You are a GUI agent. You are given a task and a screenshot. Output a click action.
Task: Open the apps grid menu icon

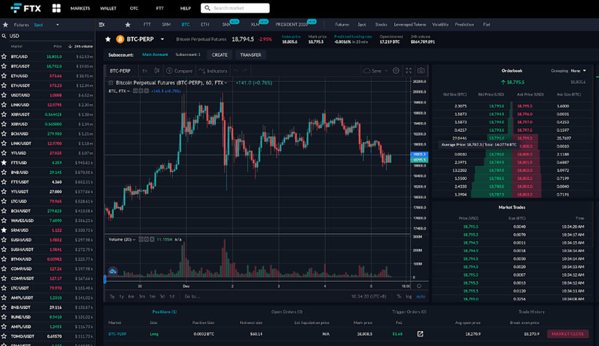[x=56, y=8]
